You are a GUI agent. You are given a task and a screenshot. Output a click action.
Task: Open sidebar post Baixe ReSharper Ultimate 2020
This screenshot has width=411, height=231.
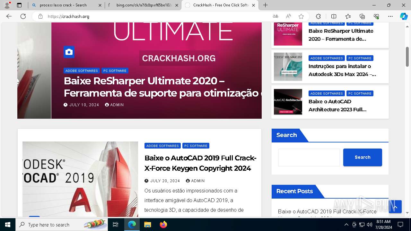pos(341,35)
